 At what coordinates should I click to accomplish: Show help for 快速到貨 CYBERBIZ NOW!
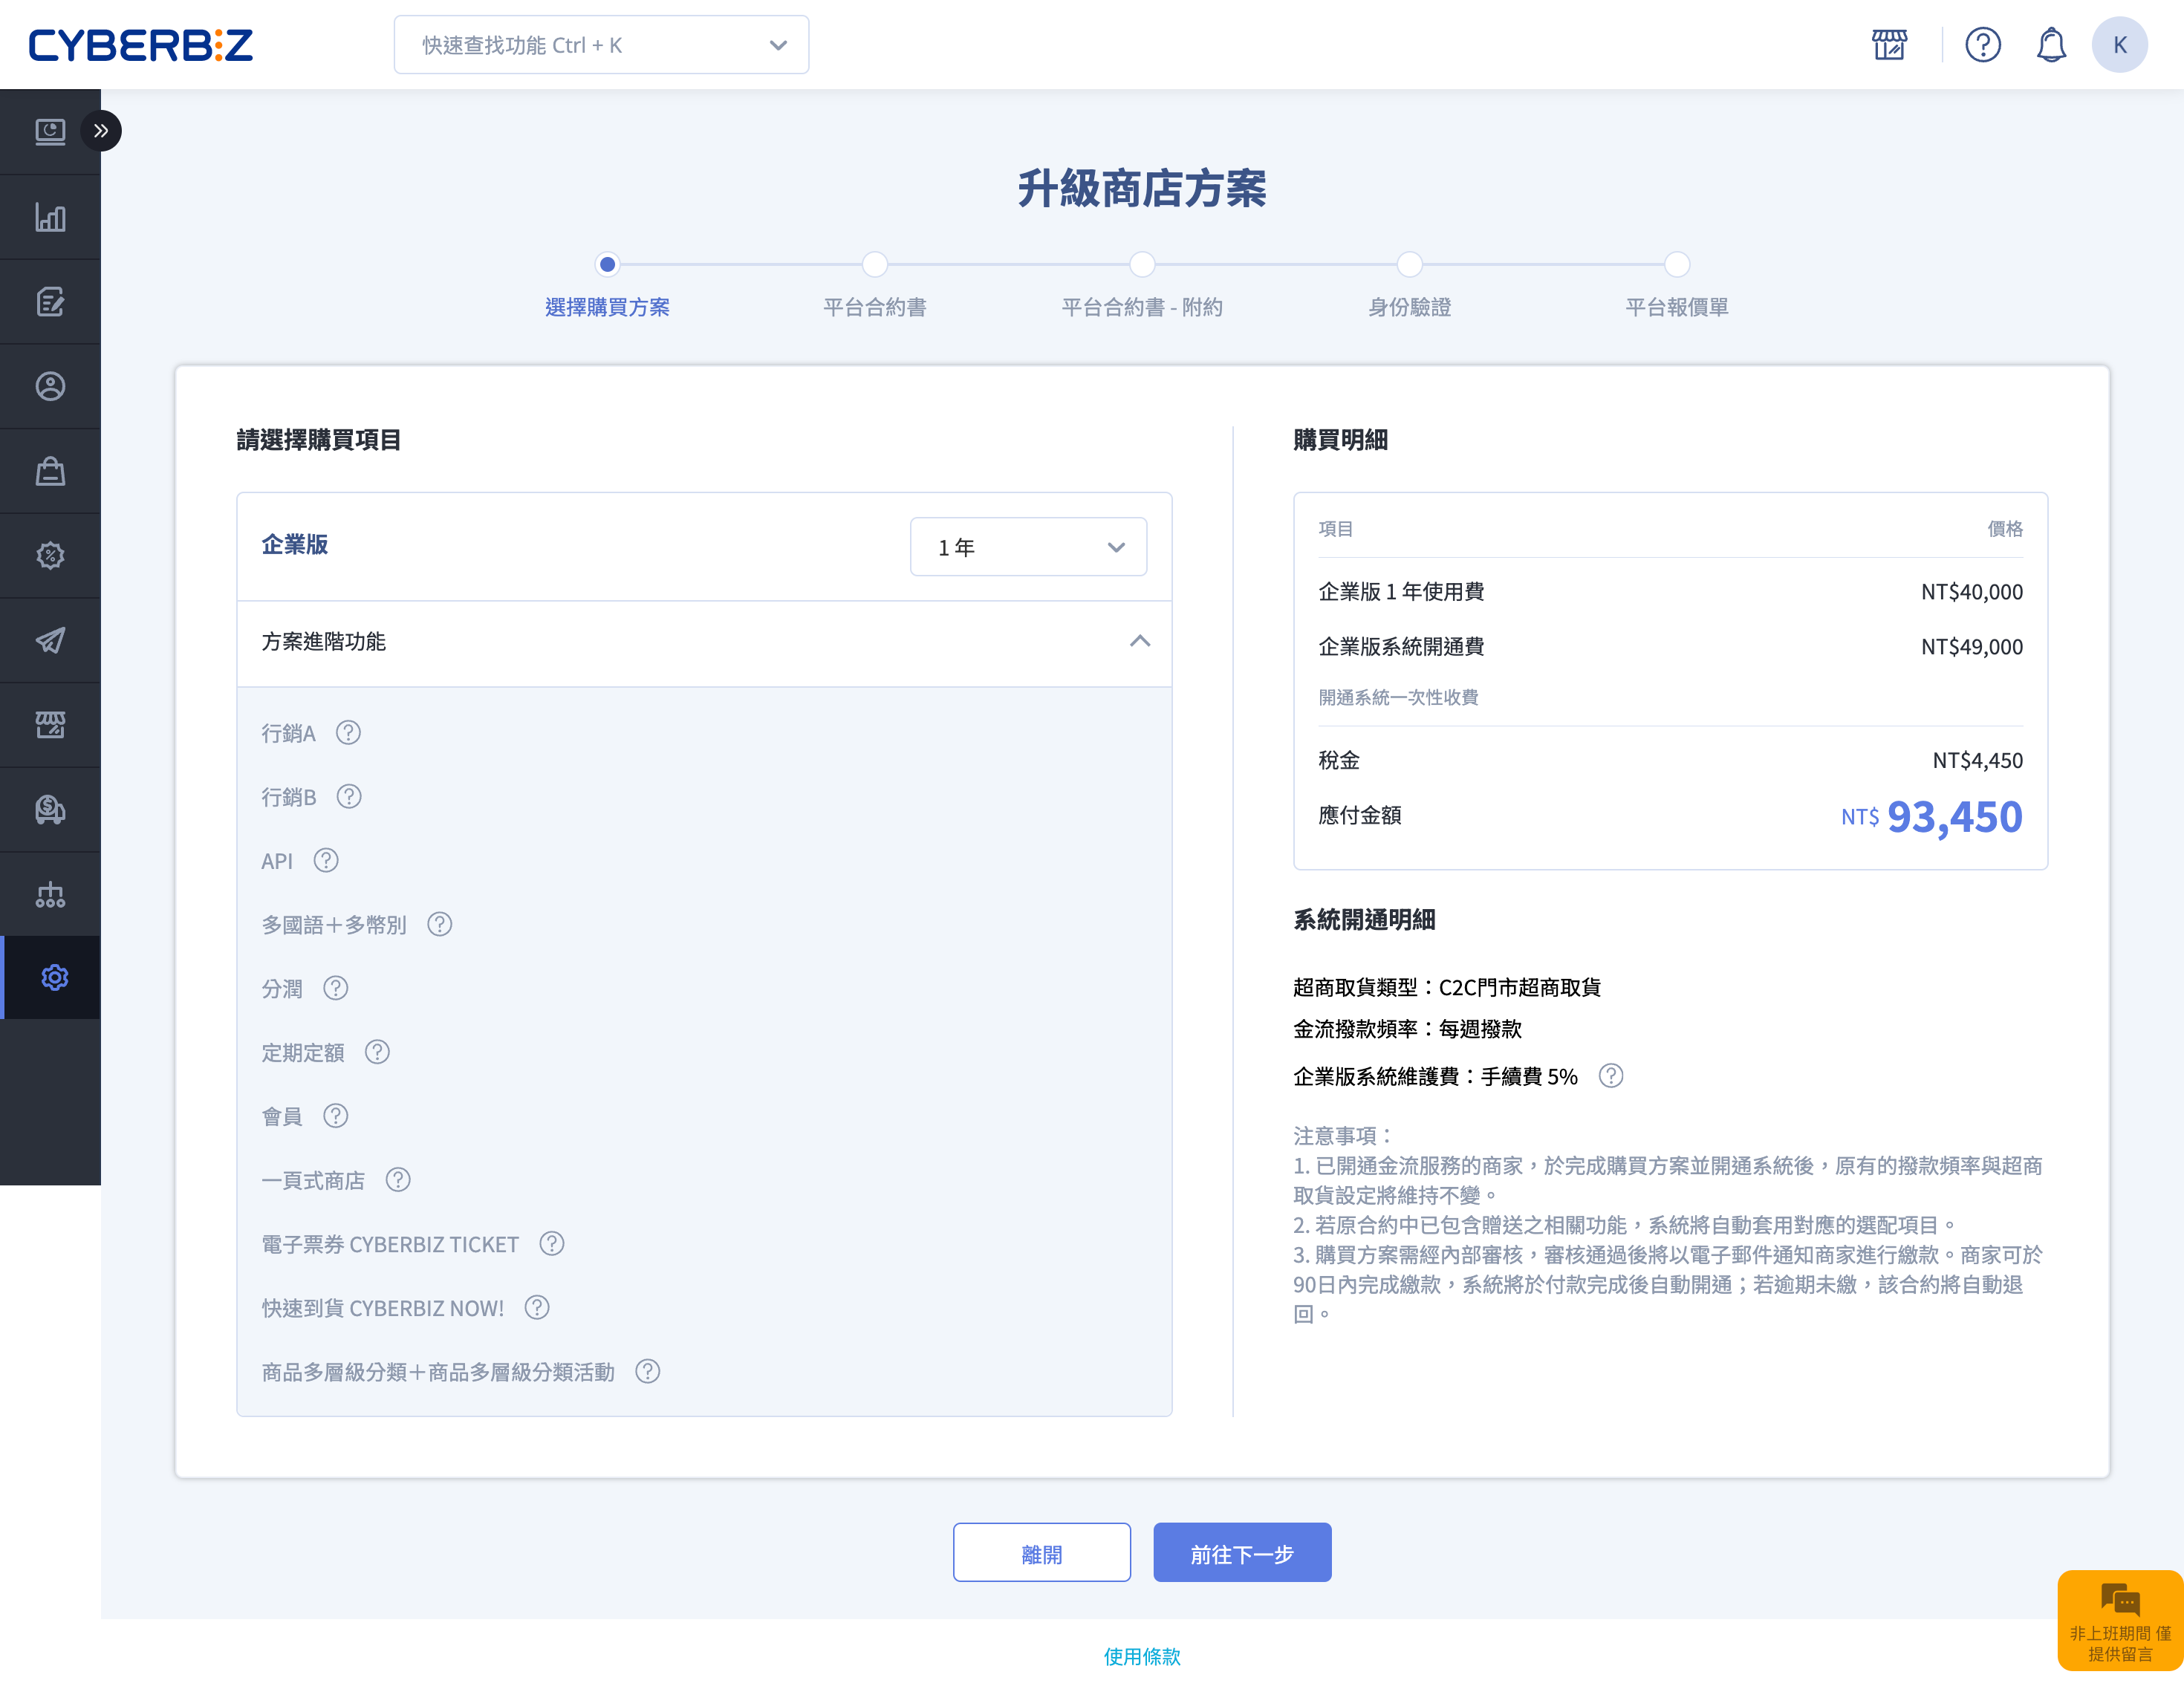pyautogui.click(x=537, y=1308)
